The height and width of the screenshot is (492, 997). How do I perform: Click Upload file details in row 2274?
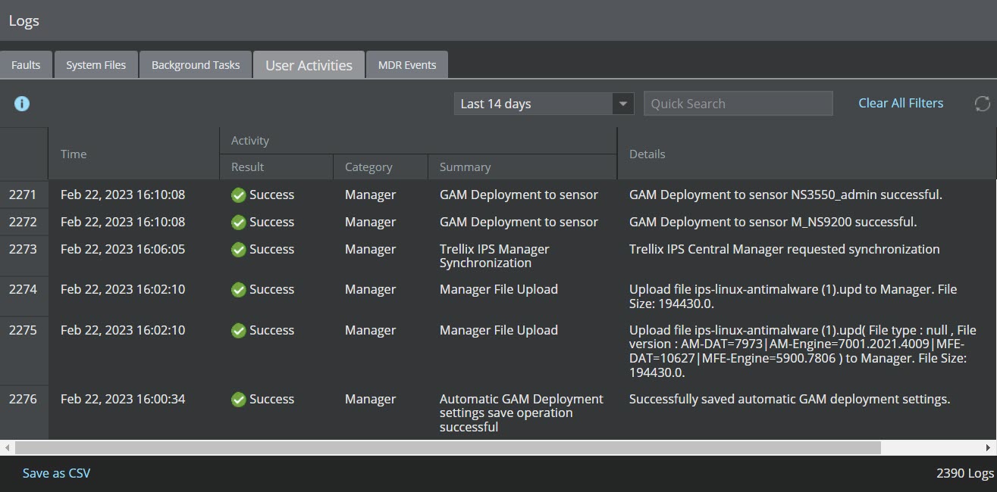click(x=793, y=296)
